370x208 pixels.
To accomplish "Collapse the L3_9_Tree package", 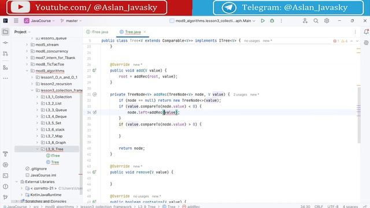I will 37,149.
